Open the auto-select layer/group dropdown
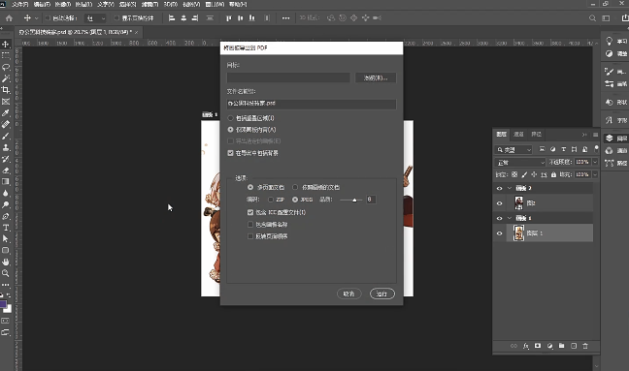629x371 pixels. coord(95,18)
